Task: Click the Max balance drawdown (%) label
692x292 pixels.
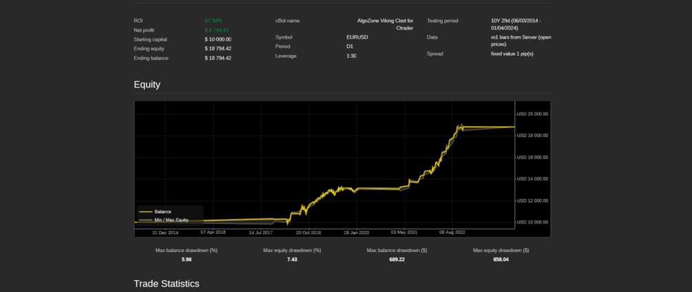Action: pos(187,250)
